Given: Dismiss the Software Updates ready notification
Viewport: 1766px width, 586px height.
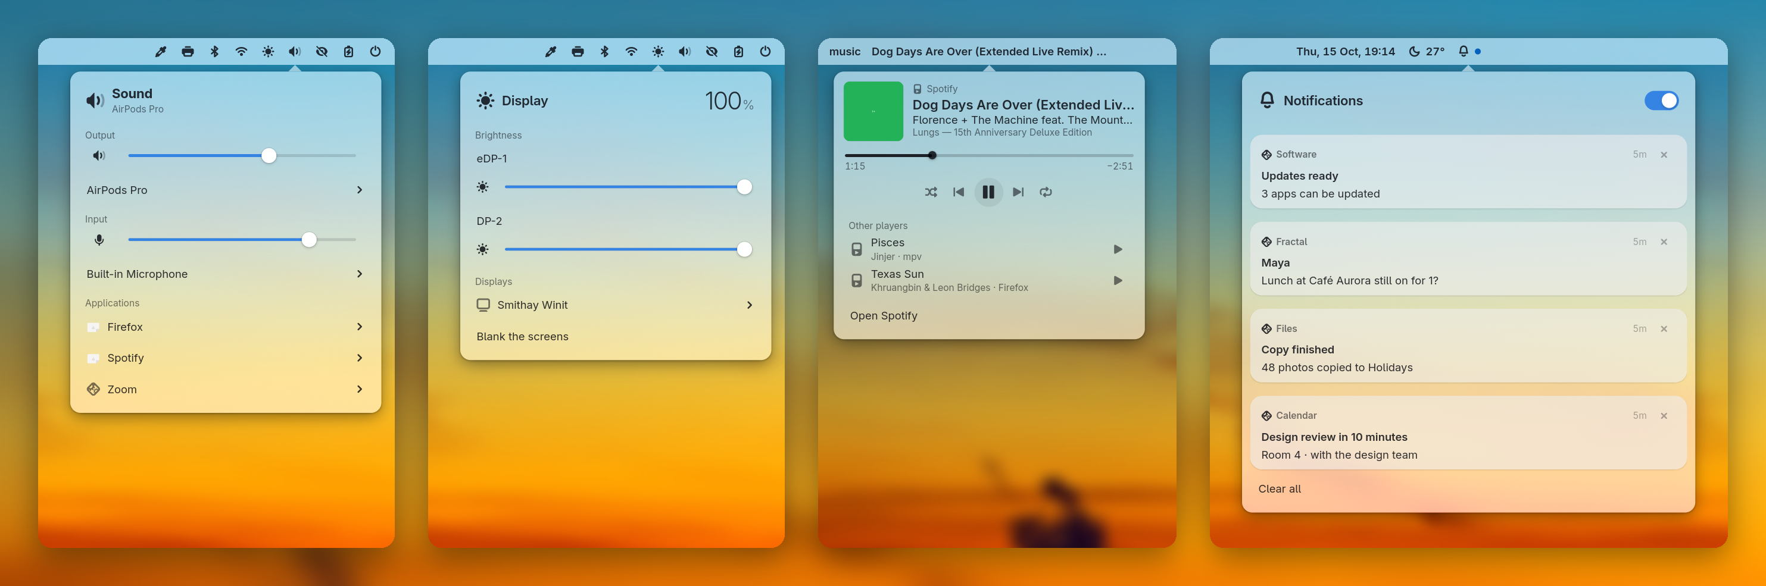Looking at the screenshot, I should pyautogui.click(x=1664, y=155).
